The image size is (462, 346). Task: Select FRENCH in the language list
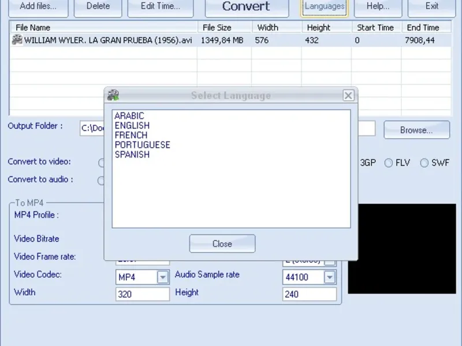tap(131, 135)
